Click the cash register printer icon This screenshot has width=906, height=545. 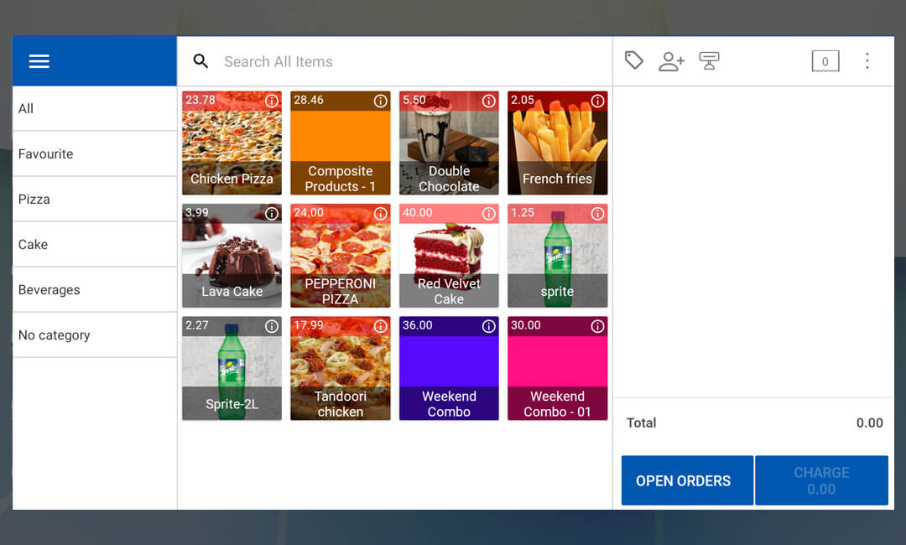pos(709,61)
